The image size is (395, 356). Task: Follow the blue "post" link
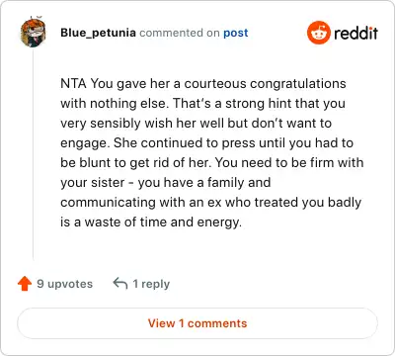[236, 33]
